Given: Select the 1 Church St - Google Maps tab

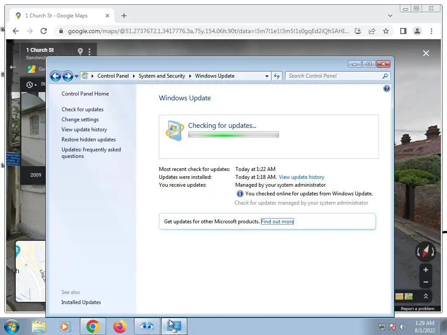Looking at the screenshot, I should point(62,16).
